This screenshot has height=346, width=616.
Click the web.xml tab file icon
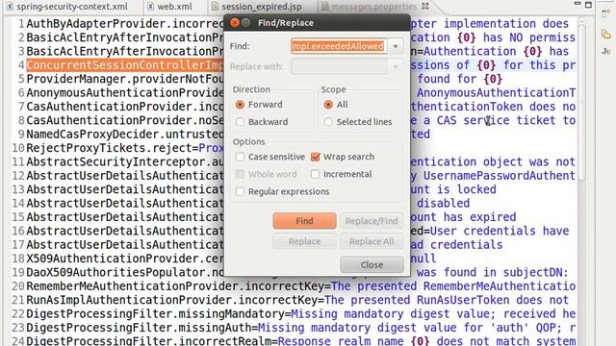point(150,7)
